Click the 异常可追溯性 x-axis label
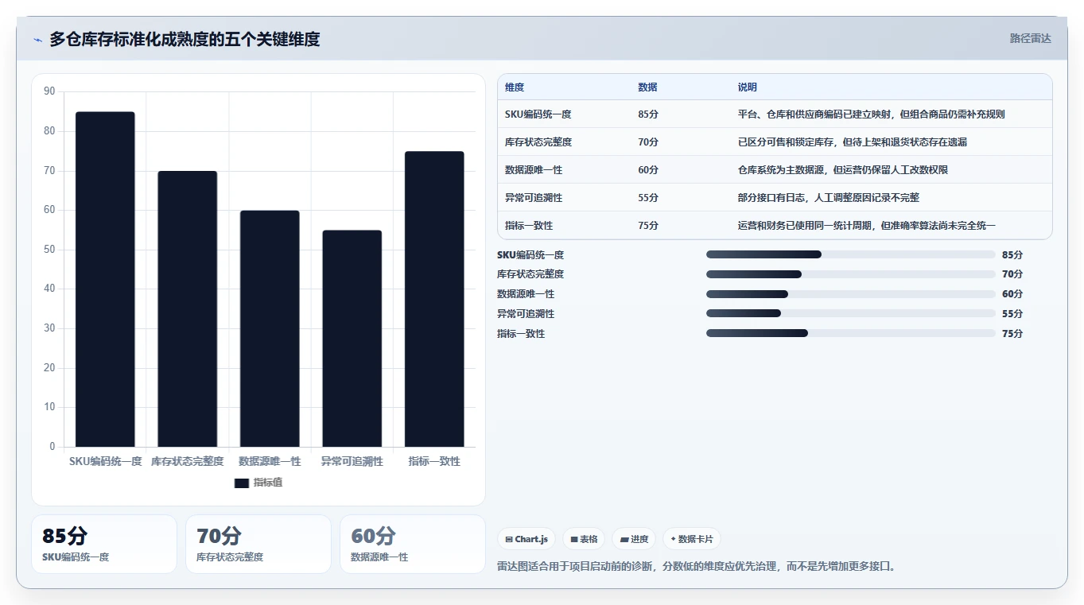Viewport: 1084px width, 605px height. point(352,461)
